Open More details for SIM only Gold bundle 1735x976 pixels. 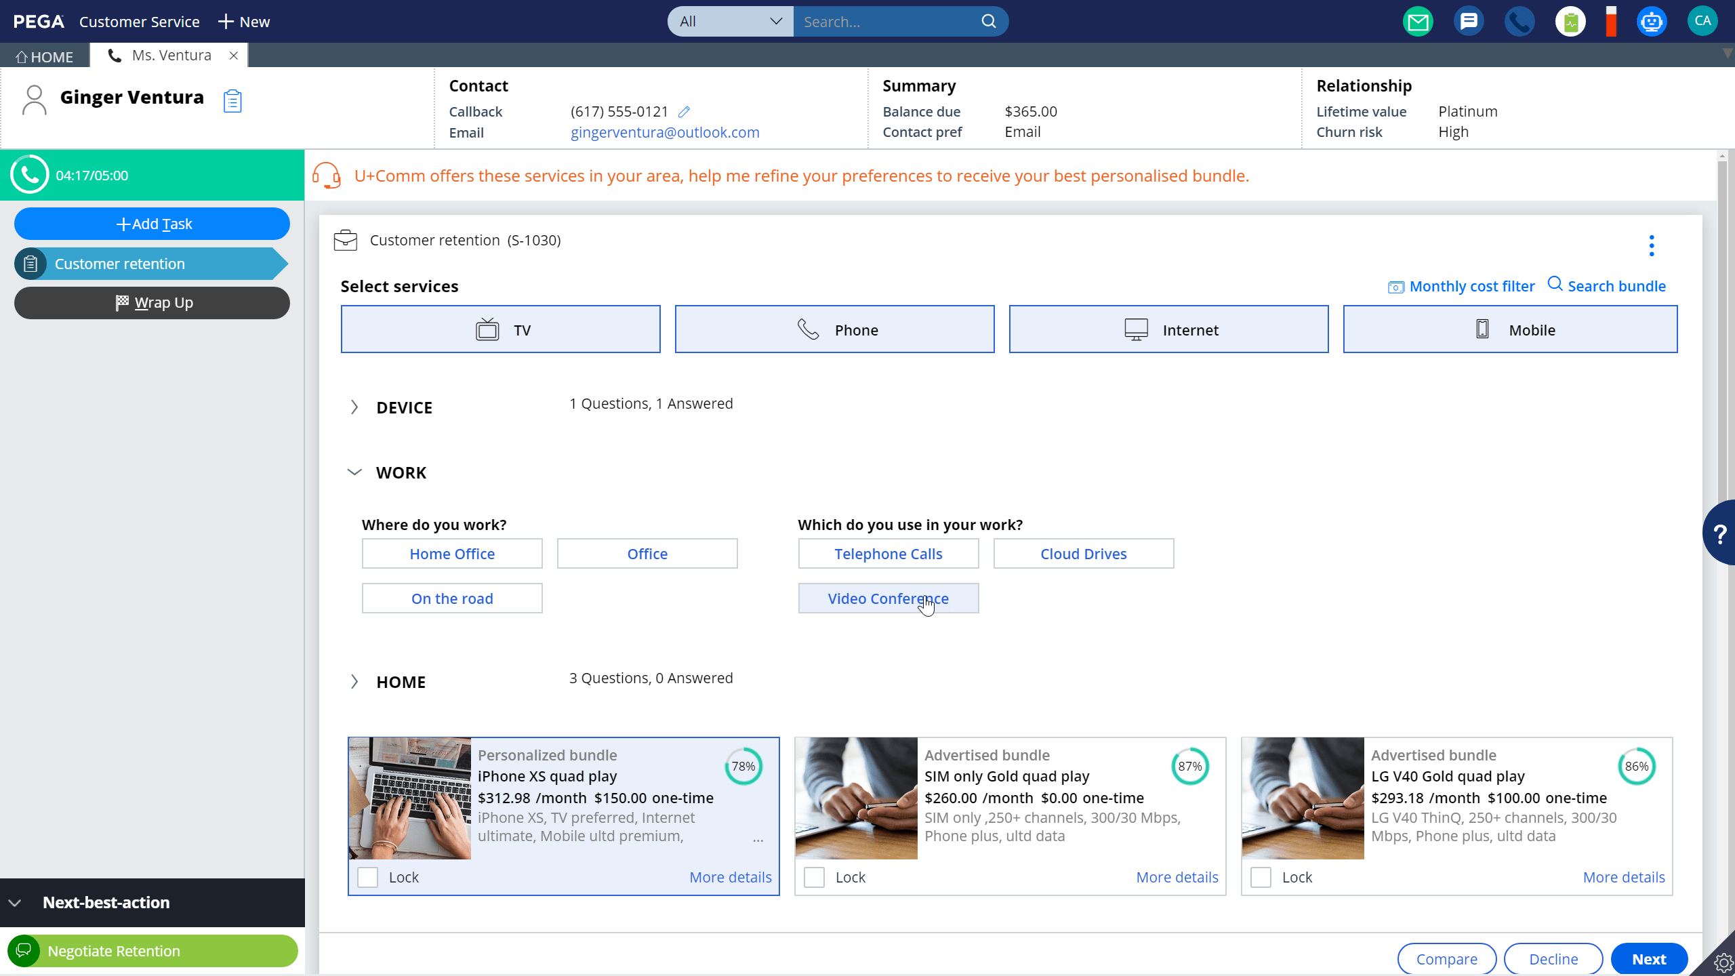[1177, 877]
